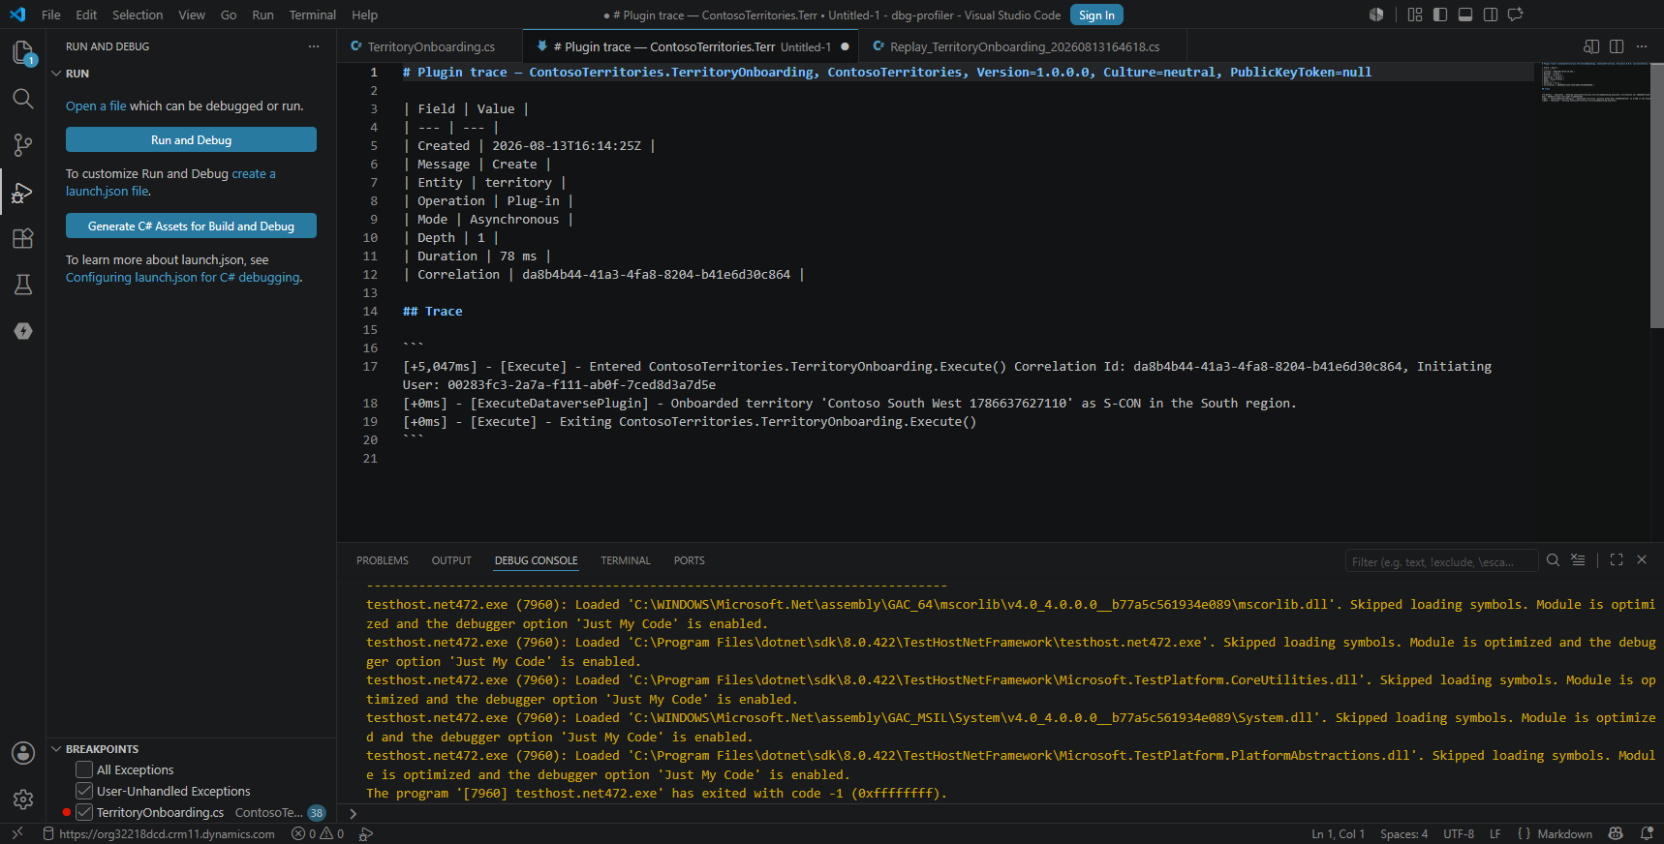Open the Source Control view
The height and width of the screenshot is (844, 1664).
(x=23, y=145)
